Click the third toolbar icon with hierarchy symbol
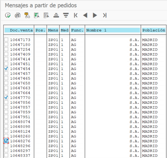 click(x=27, y=15)
